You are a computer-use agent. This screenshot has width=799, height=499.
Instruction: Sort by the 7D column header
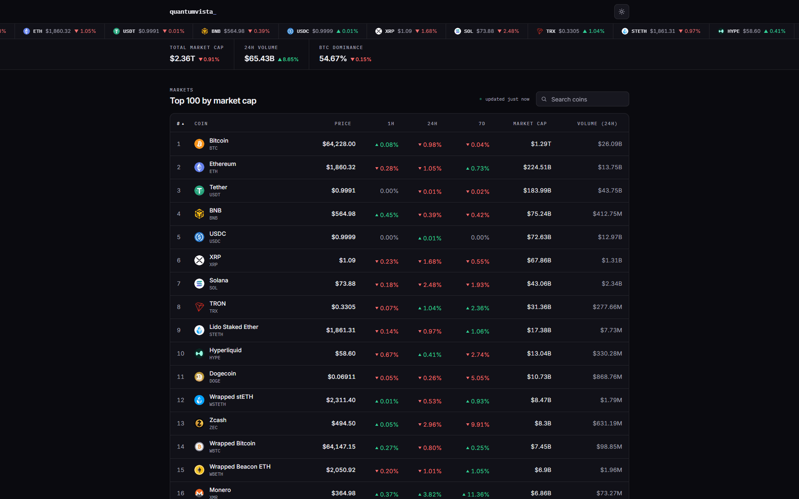[482, 124]
